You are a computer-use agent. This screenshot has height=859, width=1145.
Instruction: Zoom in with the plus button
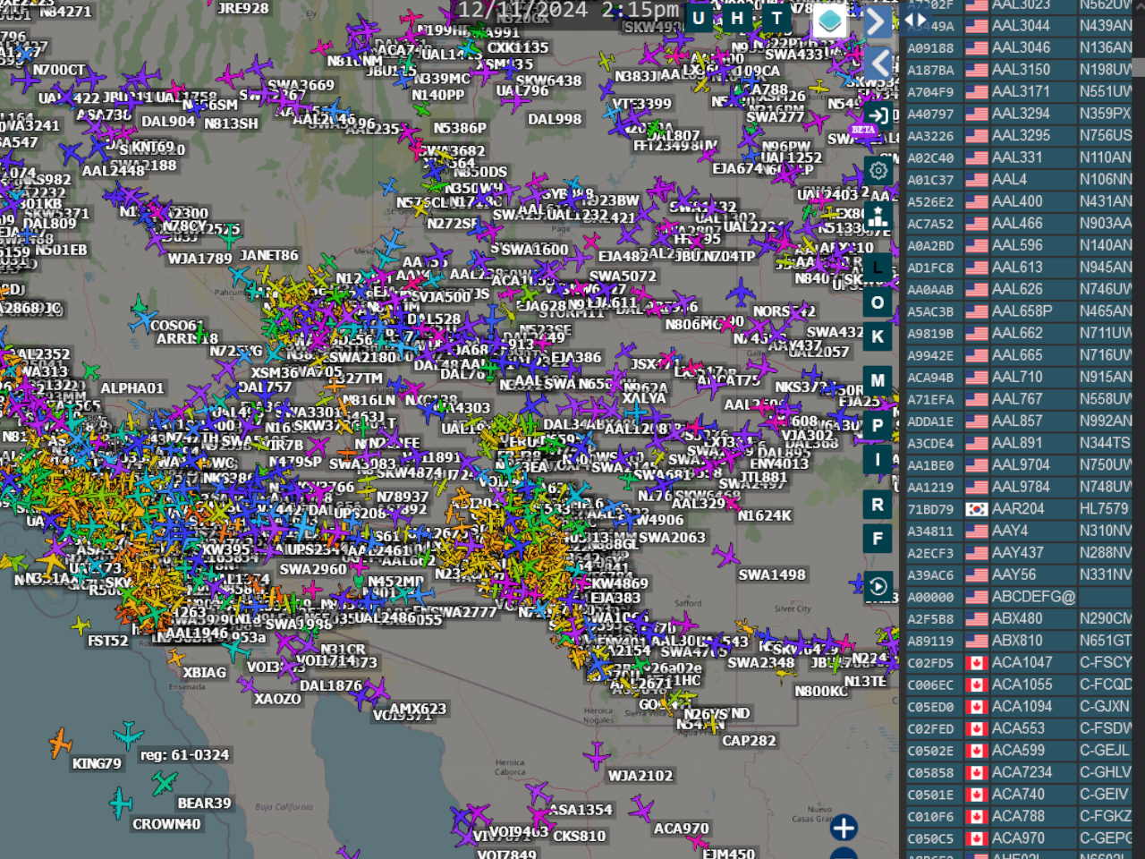tap(844, 828)
